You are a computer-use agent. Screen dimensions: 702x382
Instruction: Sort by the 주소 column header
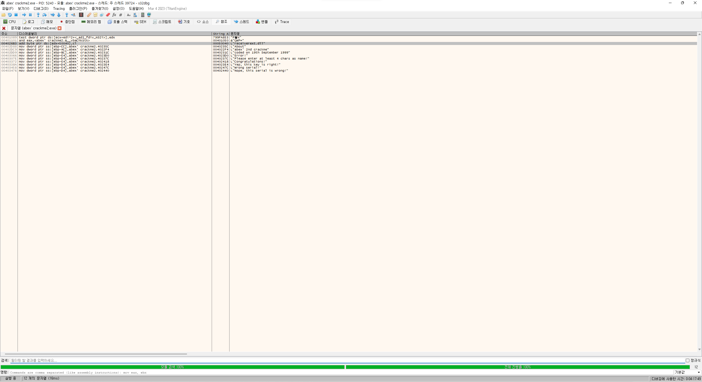9,34
